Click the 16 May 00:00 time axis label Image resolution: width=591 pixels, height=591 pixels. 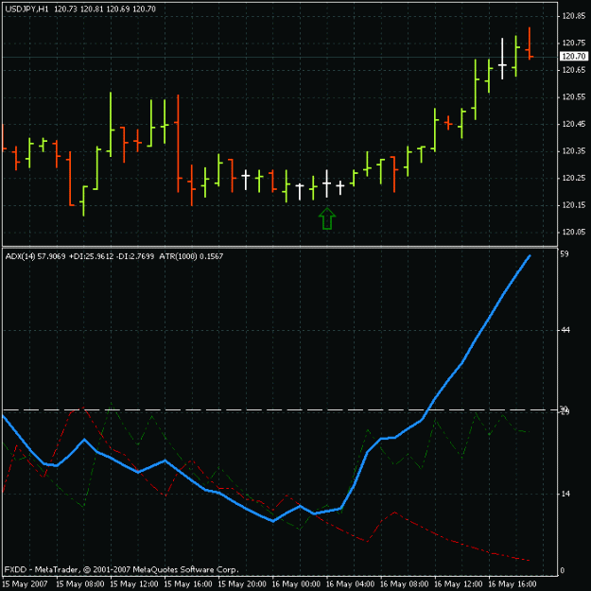pos(296,584)
